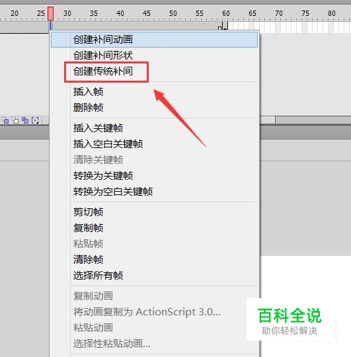
Task: Click 创建传统补间 menu entry
Action: point(154,71)
